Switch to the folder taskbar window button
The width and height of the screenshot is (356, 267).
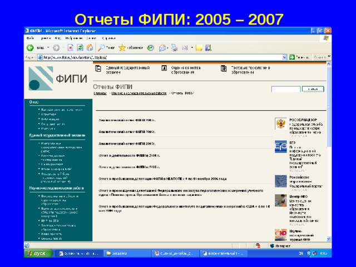(127, 254)
